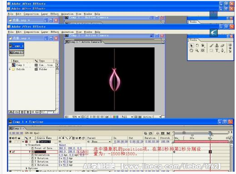Open the Project flowchart view button
Viewport: 236px width, 174px height.
(57, 68)
